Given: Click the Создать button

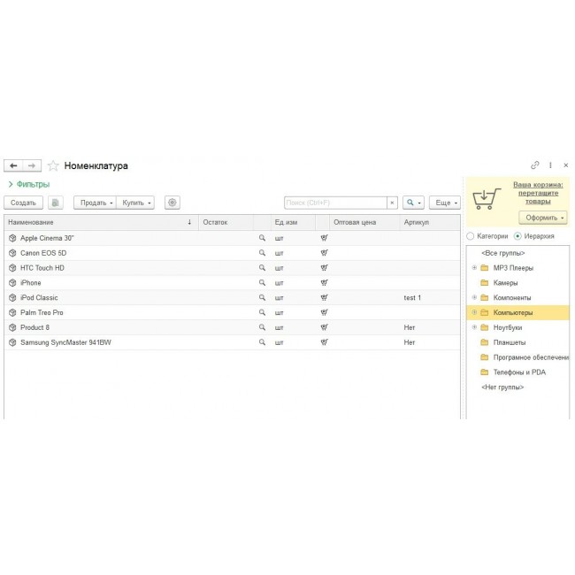Looking at the screenshot, I should (23, 203).
